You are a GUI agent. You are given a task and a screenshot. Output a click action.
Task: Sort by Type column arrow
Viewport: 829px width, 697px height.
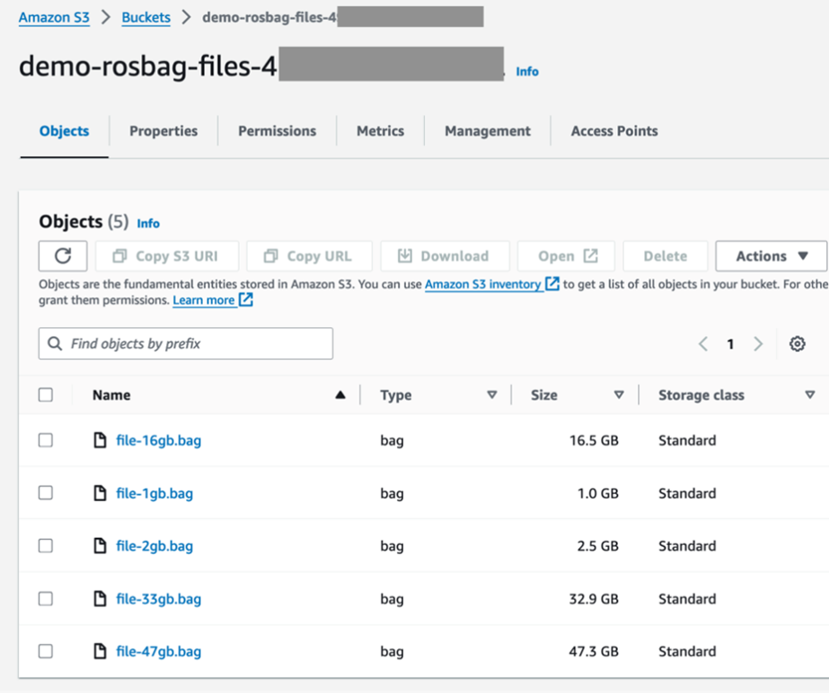(491, 394)
